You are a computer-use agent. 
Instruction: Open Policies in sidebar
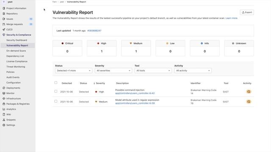coord(10,72)
